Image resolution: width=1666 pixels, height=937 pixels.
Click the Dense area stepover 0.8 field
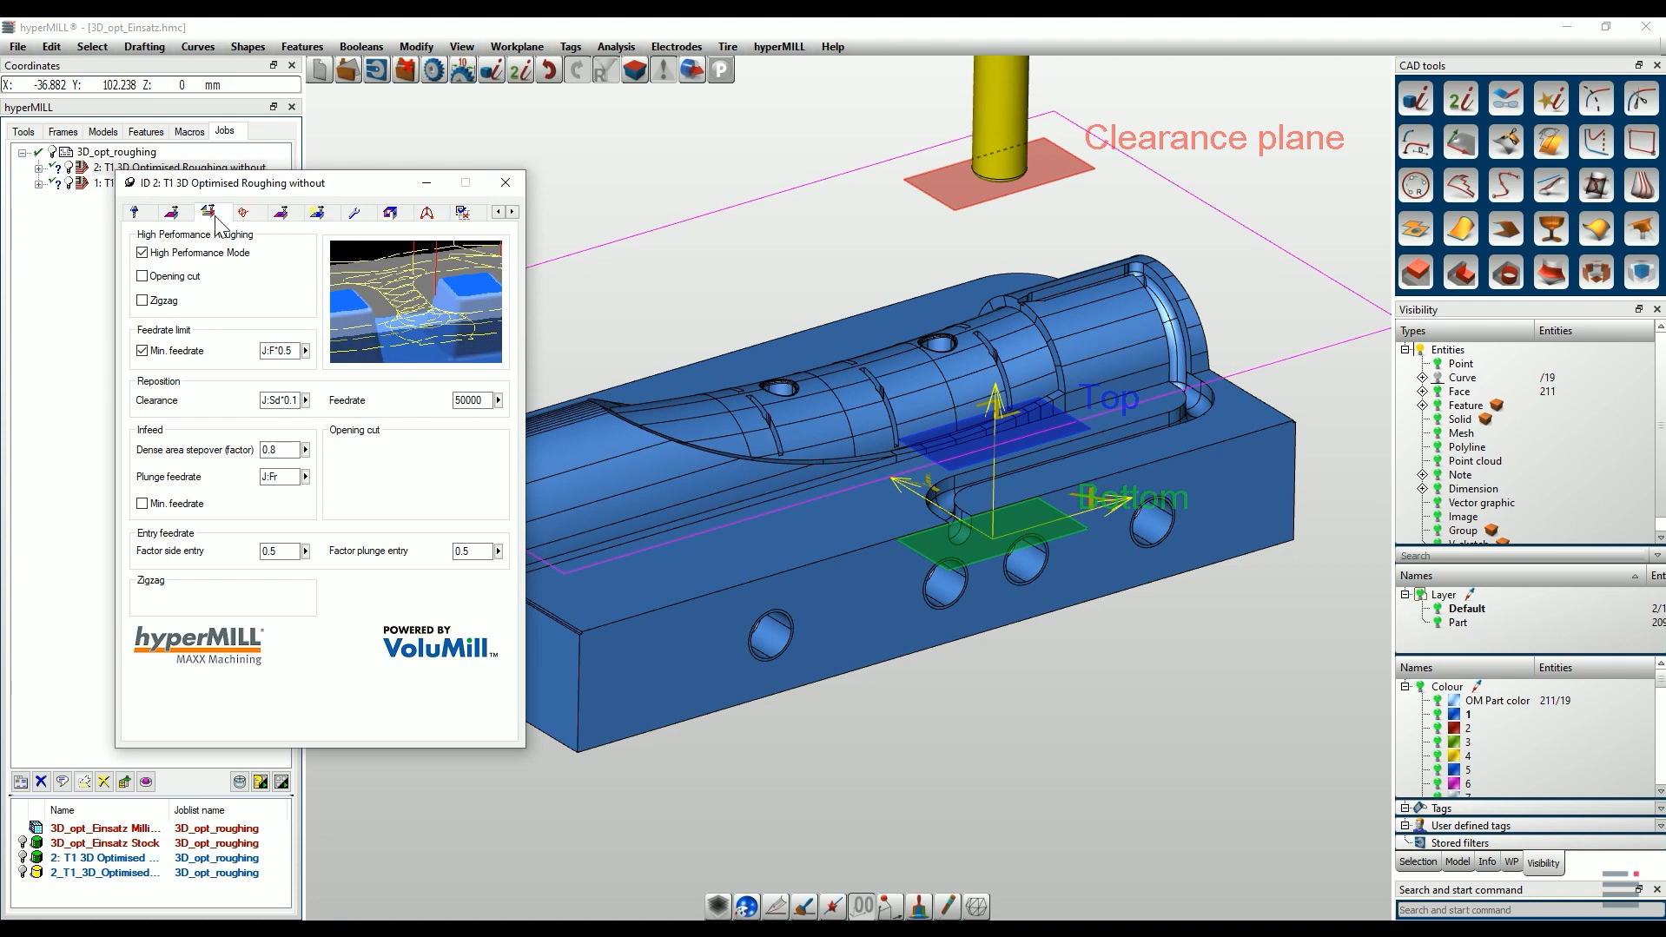[x=279, y=450]
